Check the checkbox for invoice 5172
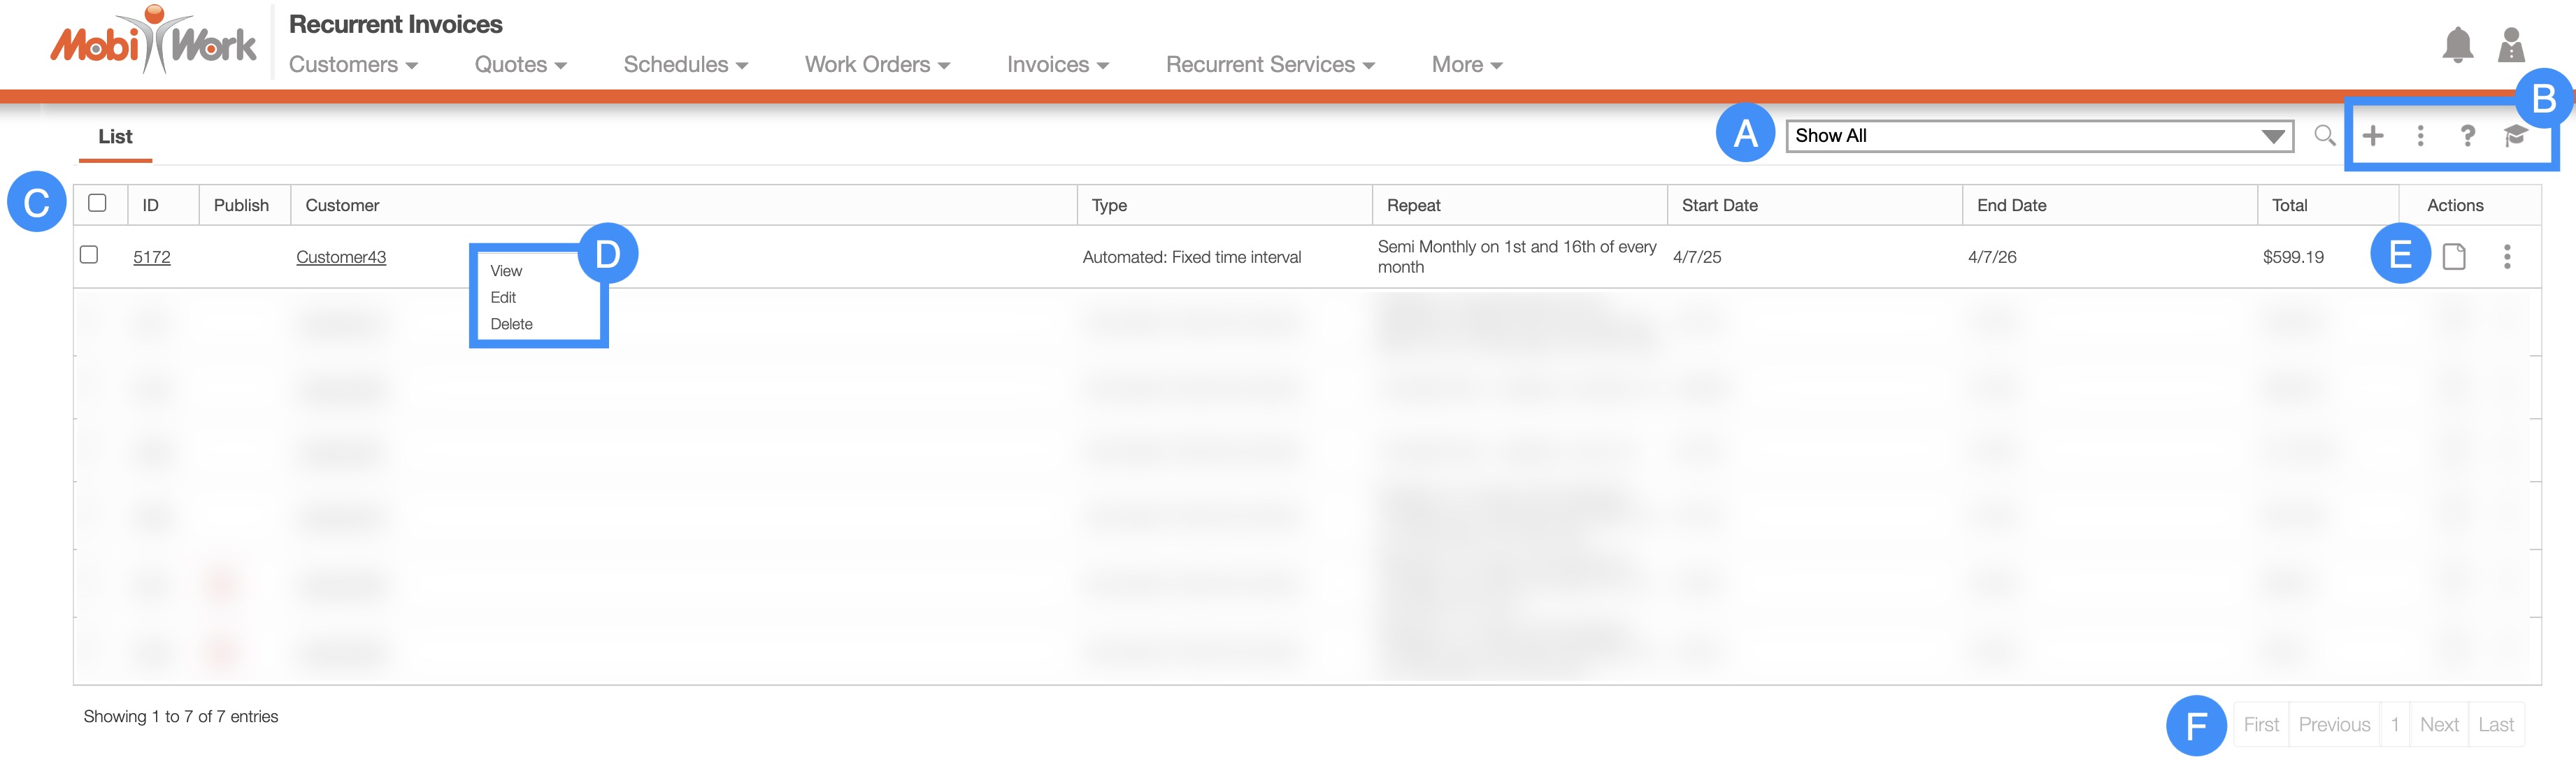This screenshot has height=776, width=2576. [89, 255]
